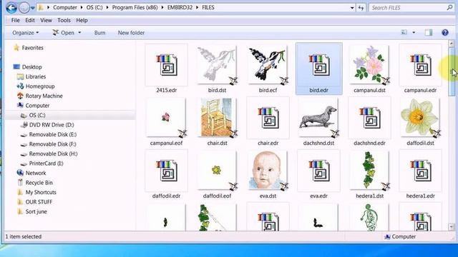This screenshot has width=458, height=257.
Task: Go back using the Back arrow button
Action: pyautogui.click(x=11, y=8)
